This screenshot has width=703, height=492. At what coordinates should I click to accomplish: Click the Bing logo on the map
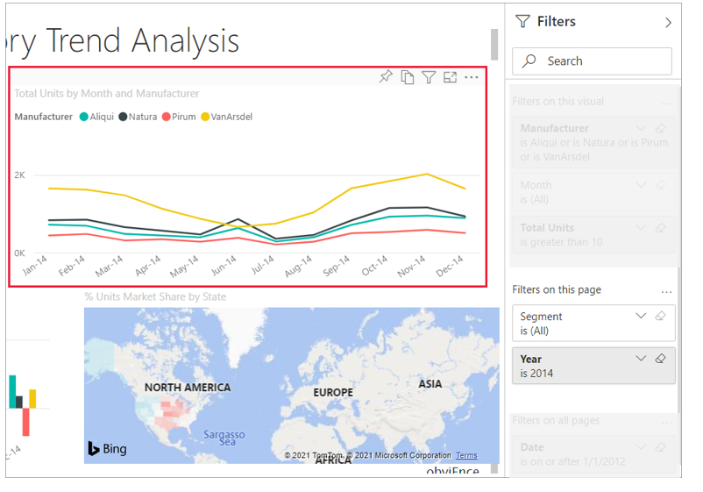coord(106,448)
